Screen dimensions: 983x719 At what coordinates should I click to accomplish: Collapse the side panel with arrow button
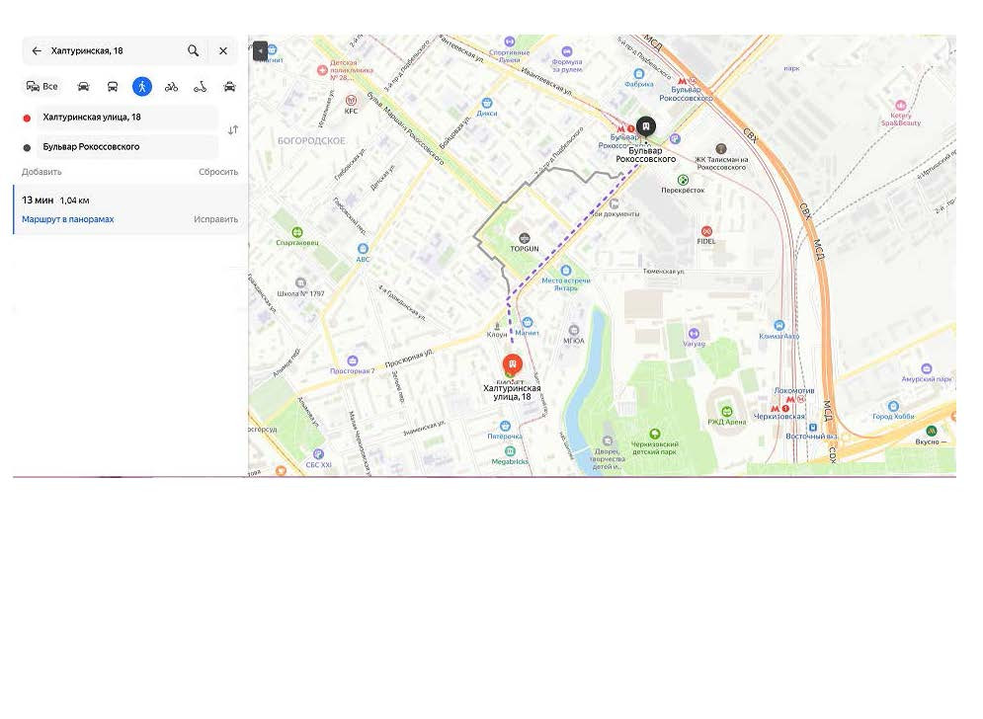[260, 50]
